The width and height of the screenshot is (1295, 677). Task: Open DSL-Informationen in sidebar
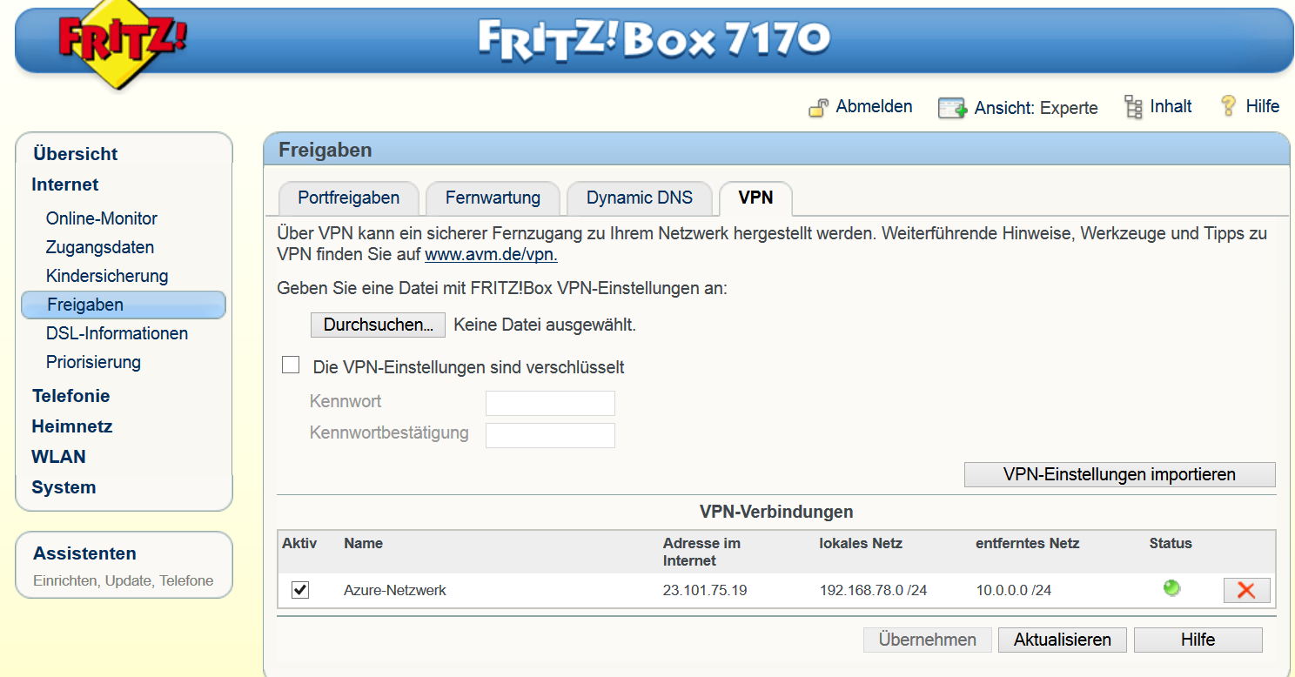coord(117,333)
